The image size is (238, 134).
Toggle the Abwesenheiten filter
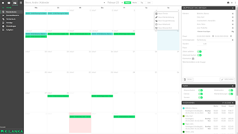pos(200,90)
